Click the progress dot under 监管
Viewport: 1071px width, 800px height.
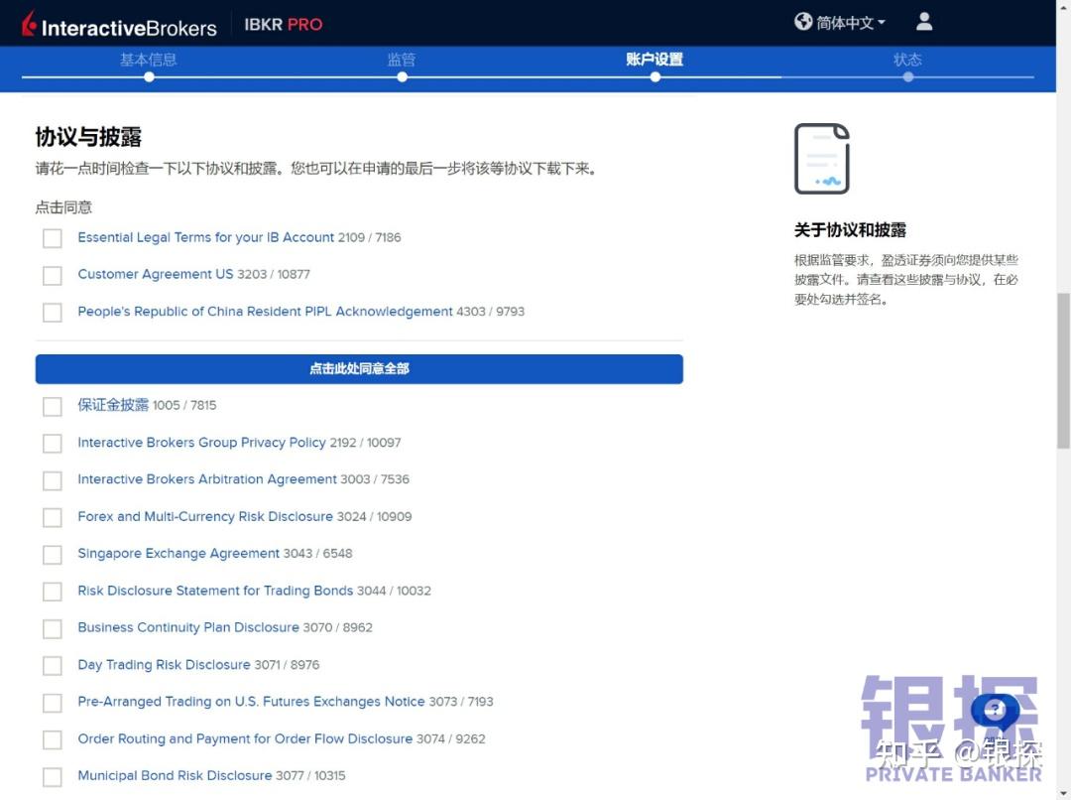(402, 75)
